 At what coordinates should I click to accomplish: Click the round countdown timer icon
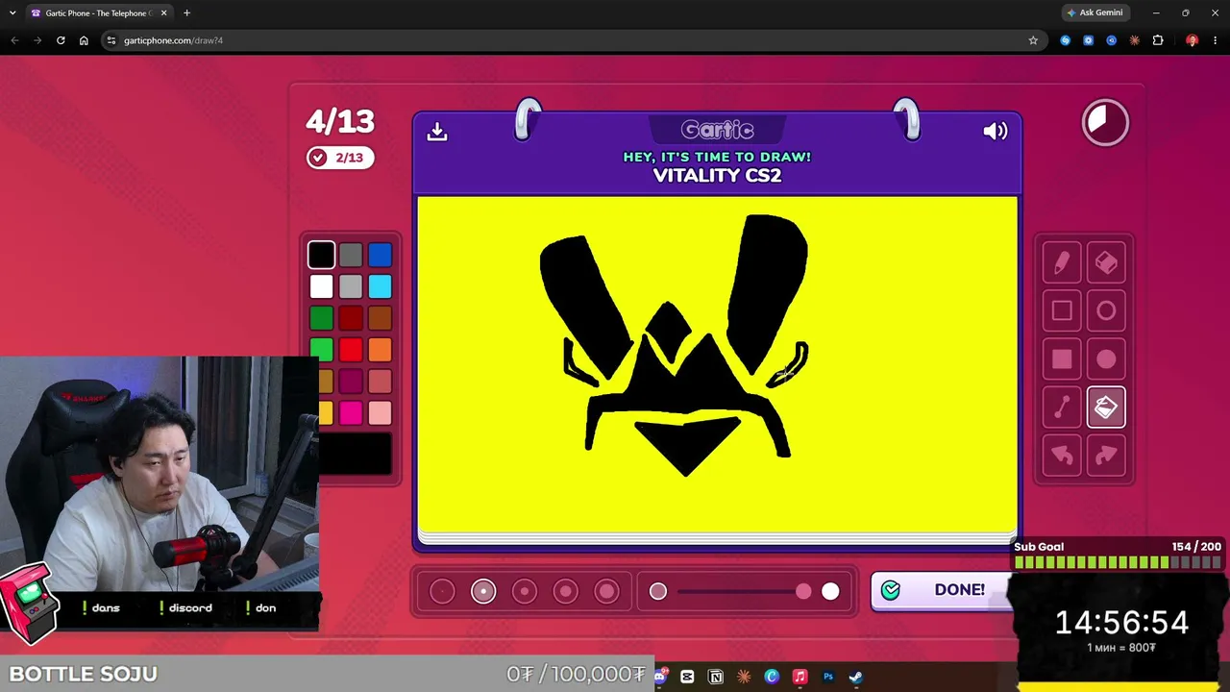point(1105,122)
